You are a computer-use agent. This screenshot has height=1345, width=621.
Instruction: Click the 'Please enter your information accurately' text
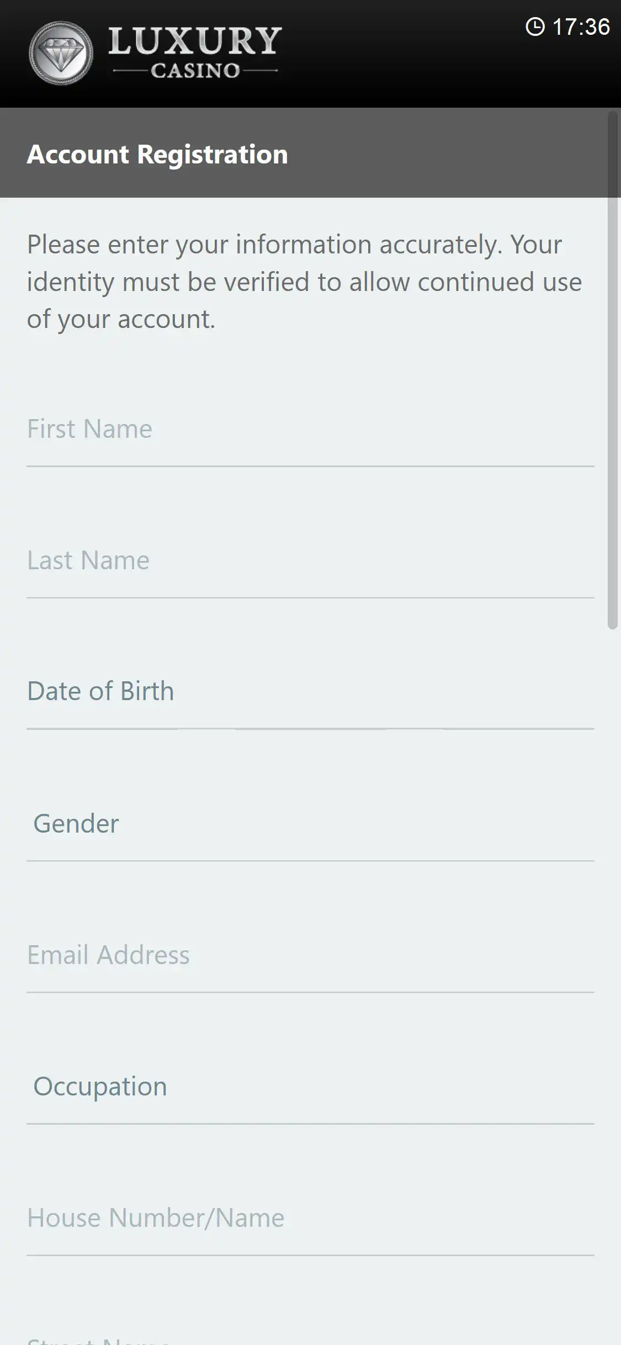pyautogui.click(x=294, y=245)
